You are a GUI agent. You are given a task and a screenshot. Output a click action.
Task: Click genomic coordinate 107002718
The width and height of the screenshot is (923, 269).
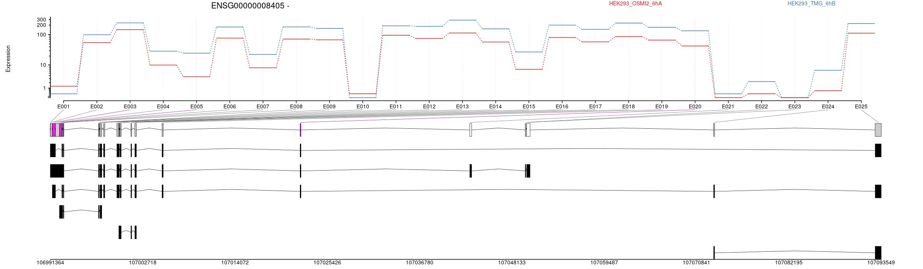143,263
